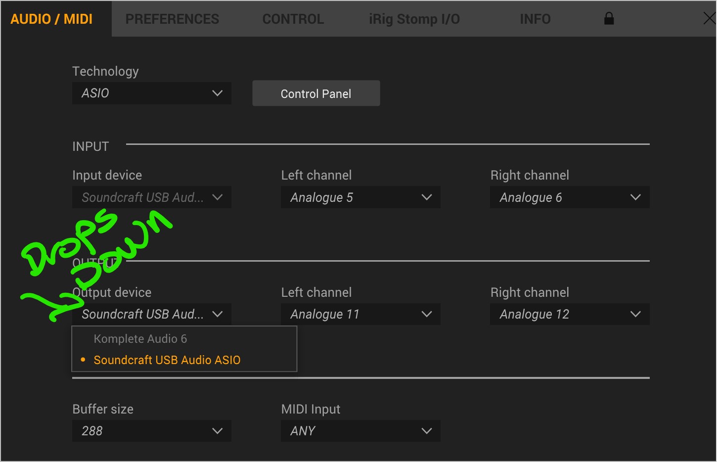The width and height of the screenshot is (717, 462).
Task: Select the AUDIO / MIDI tab
Action: coord(51,19)
